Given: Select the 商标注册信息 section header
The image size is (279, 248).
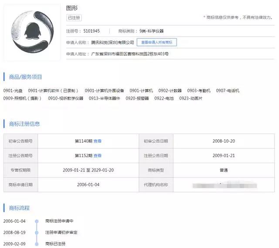Looking at the screenshot, I should coord(24,124).
